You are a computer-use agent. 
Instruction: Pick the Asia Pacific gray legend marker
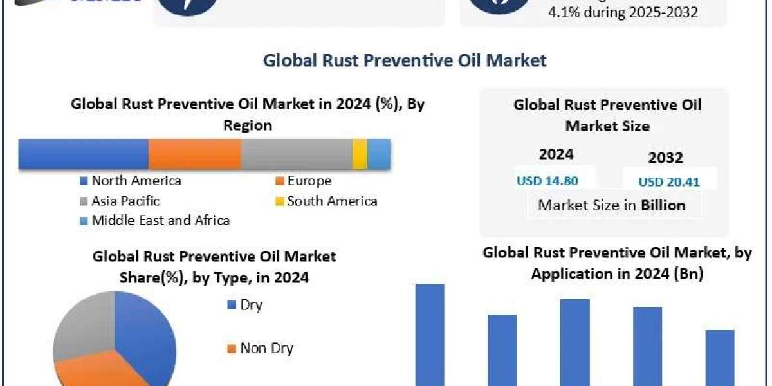[x=84, y=201]
